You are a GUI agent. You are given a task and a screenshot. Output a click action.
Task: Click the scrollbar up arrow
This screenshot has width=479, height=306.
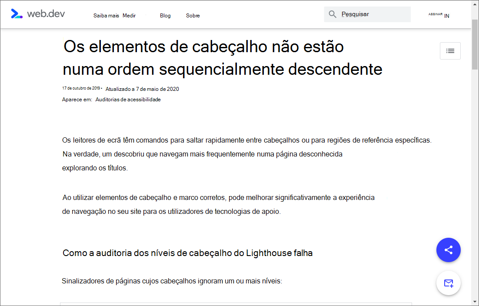tap(475, 4)
